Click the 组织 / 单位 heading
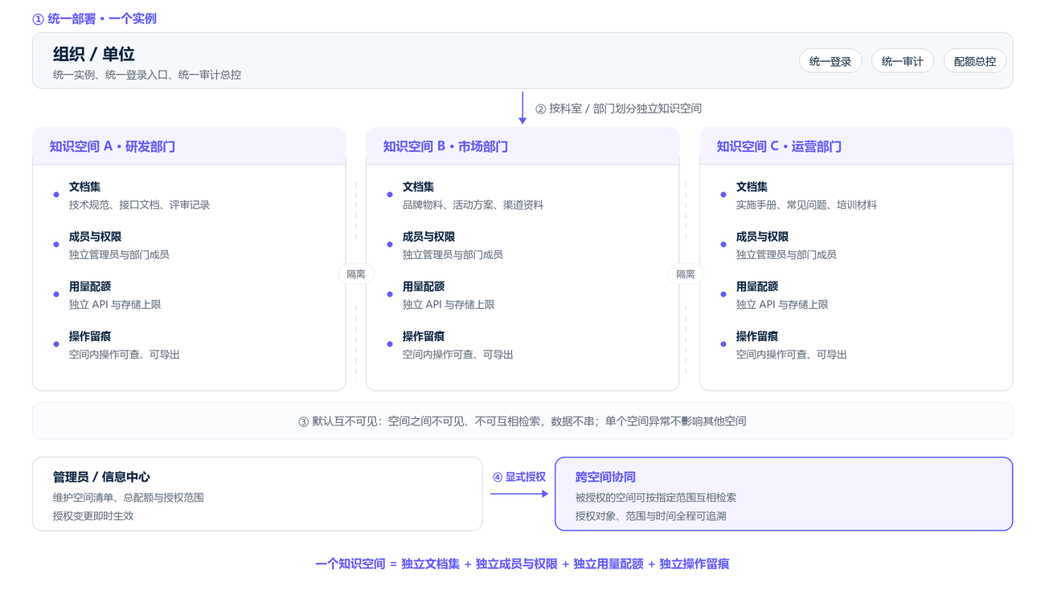Image resolution: width=1045 pixels, height=595 pixels. click(x=94, y=54)
